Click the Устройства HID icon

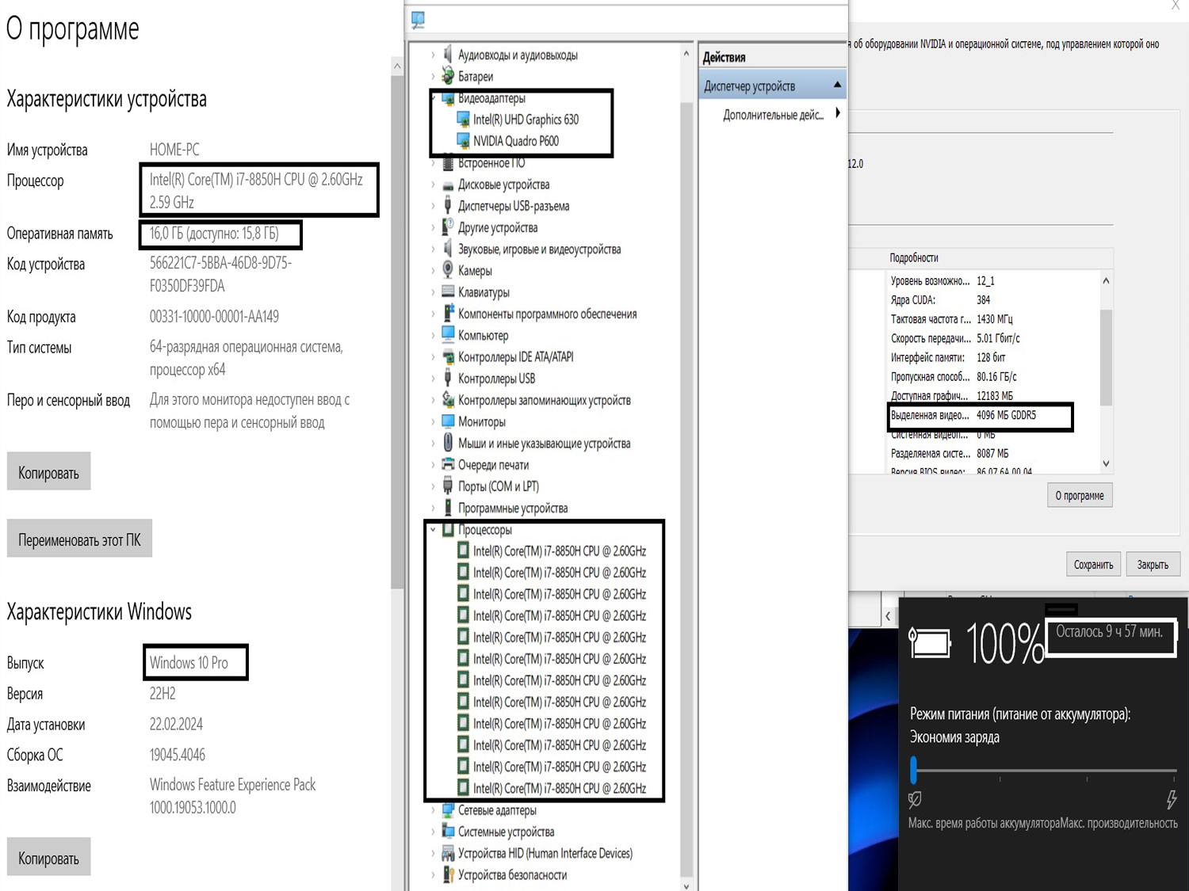(448, 853)
